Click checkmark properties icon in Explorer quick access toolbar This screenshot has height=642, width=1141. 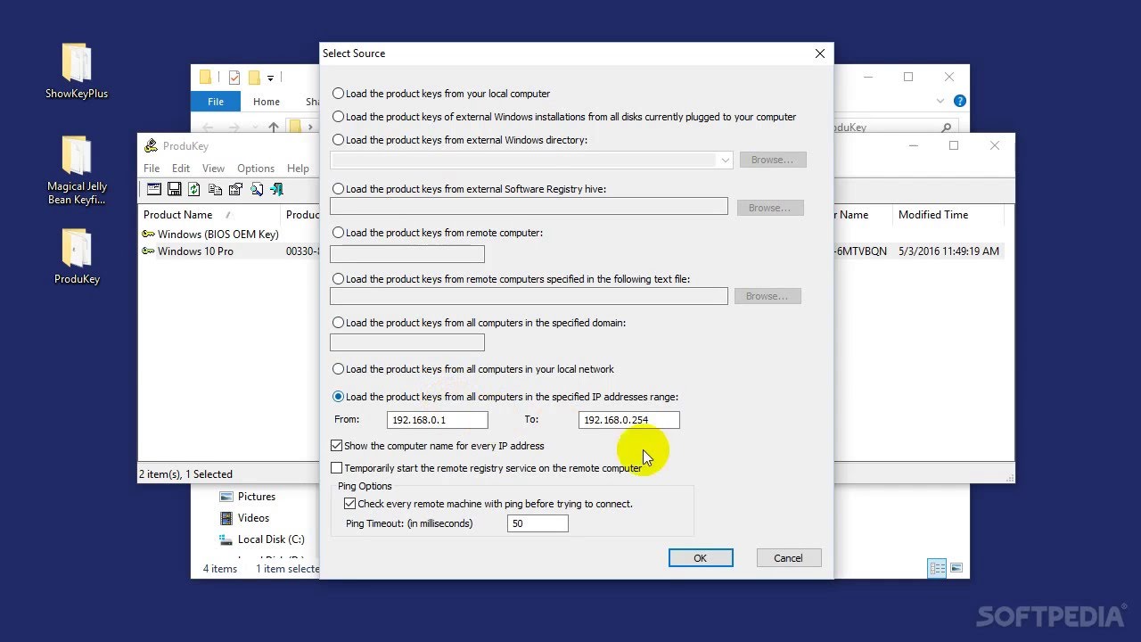point(234,78)
